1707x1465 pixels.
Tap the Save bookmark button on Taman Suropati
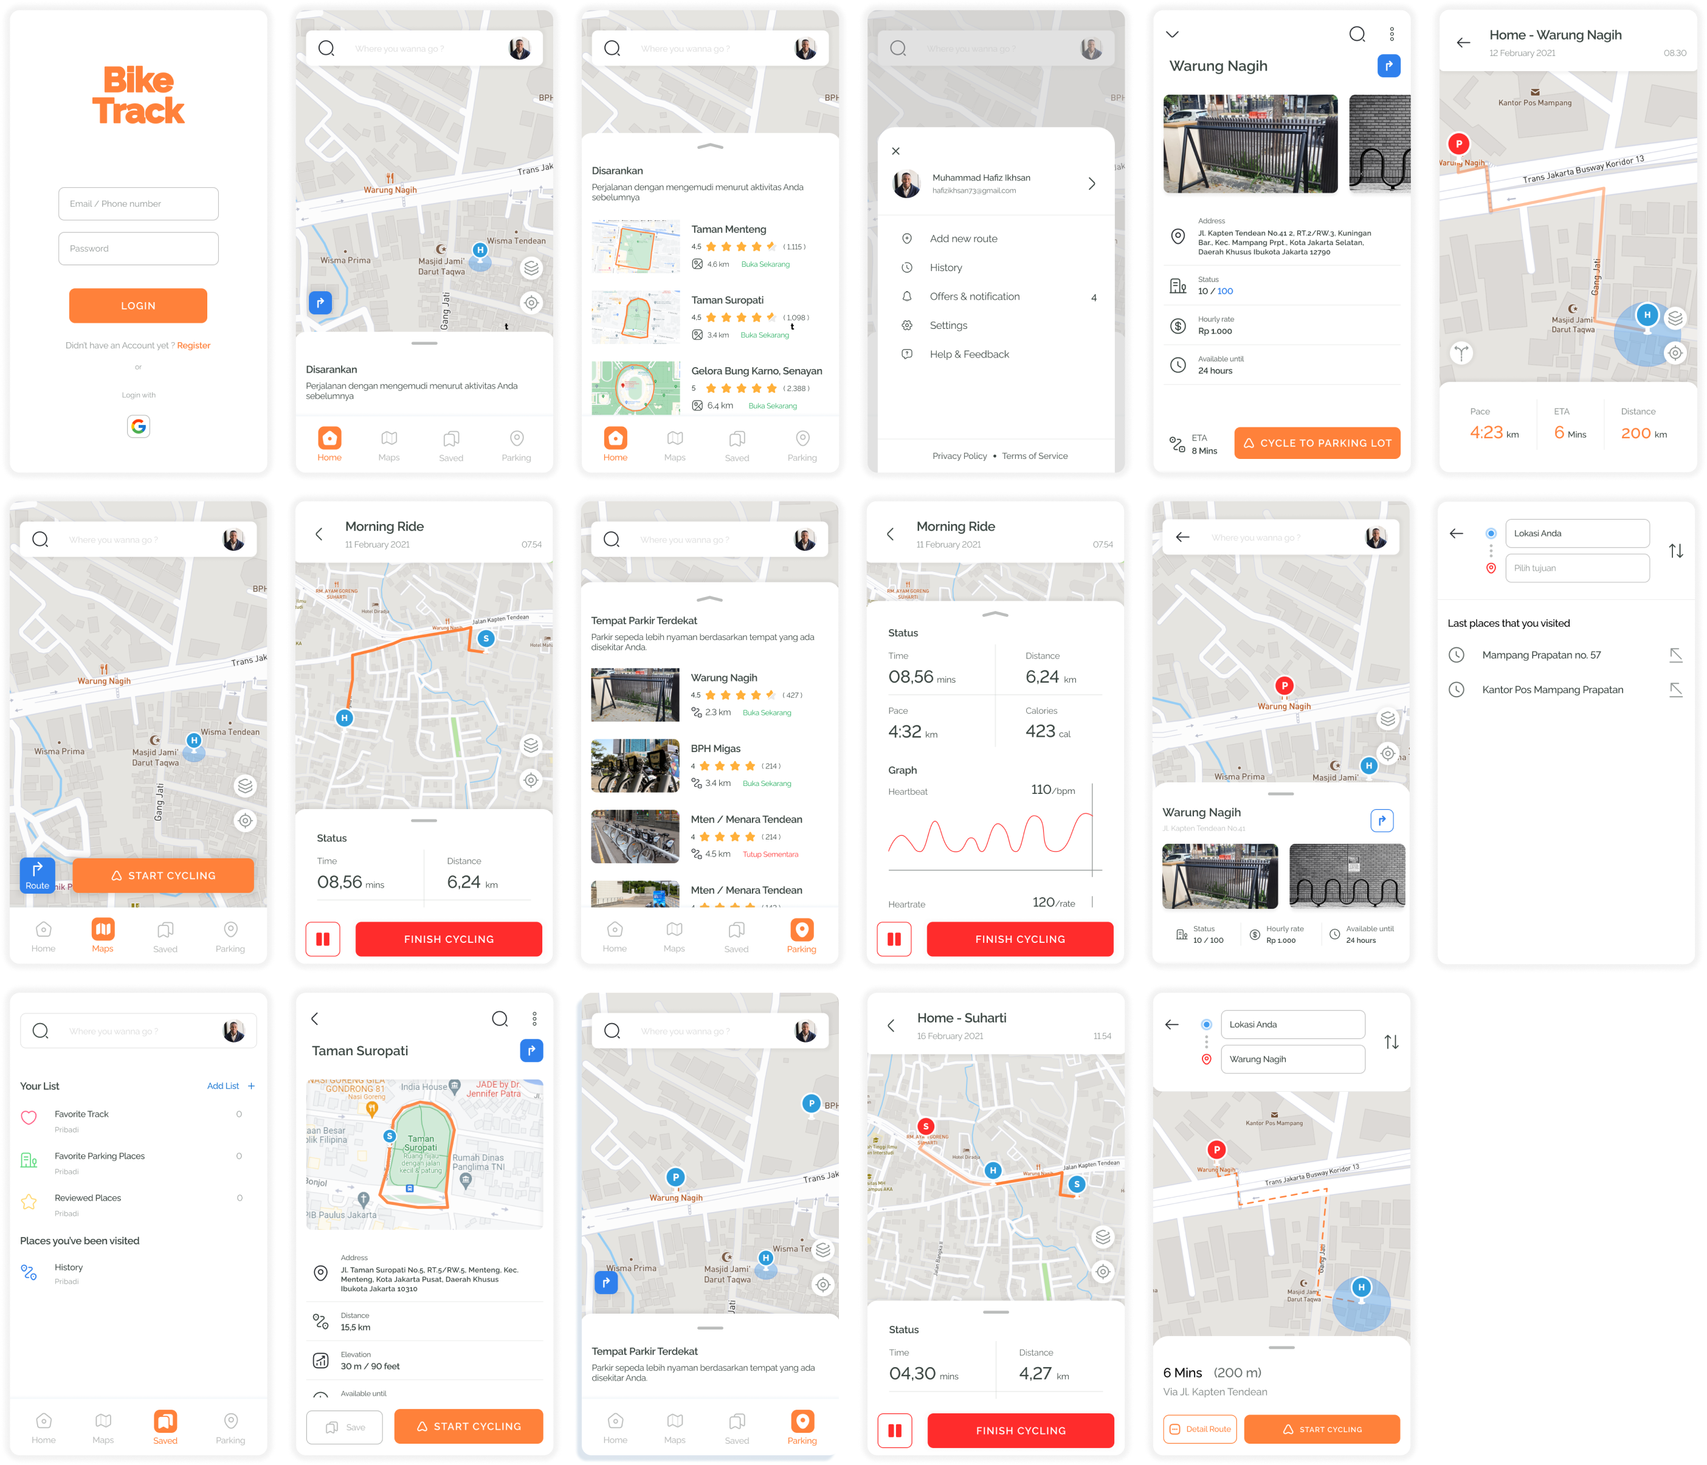click(x=344, y=1427)
